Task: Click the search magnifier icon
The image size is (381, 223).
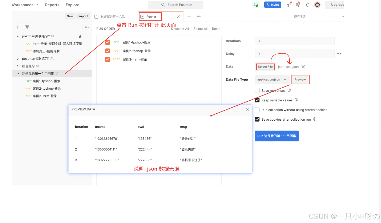Action: point(163,5)
